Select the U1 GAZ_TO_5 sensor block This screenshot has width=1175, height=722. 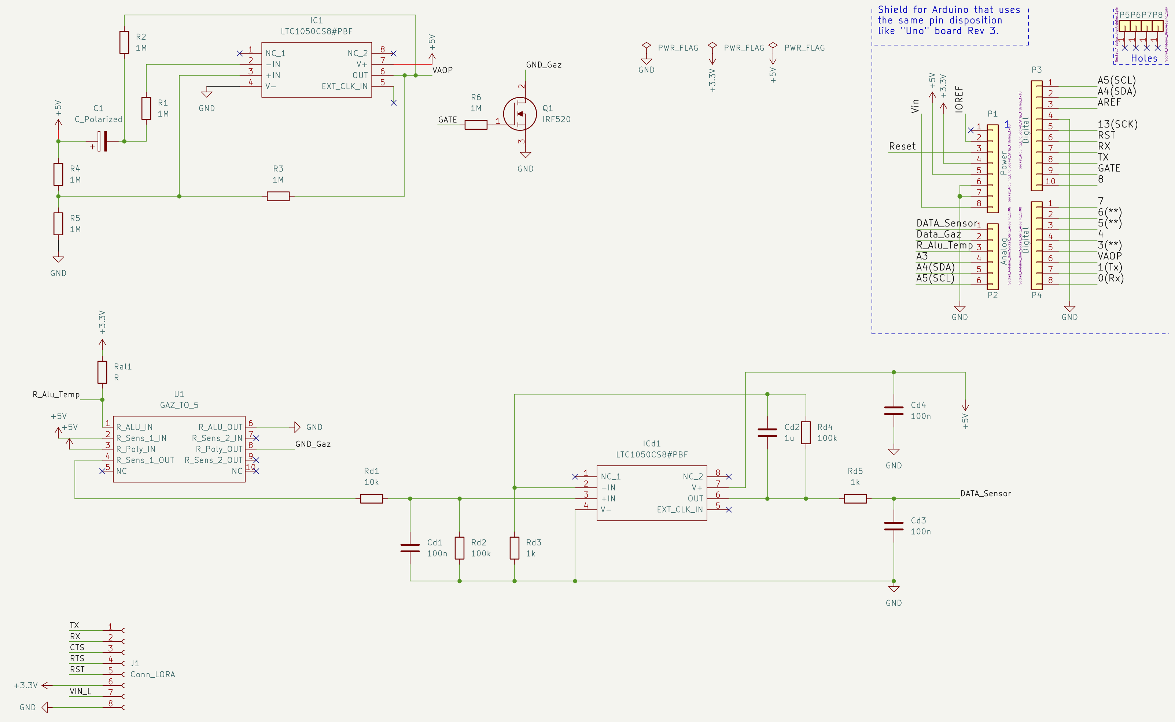(x=179, y=449)
